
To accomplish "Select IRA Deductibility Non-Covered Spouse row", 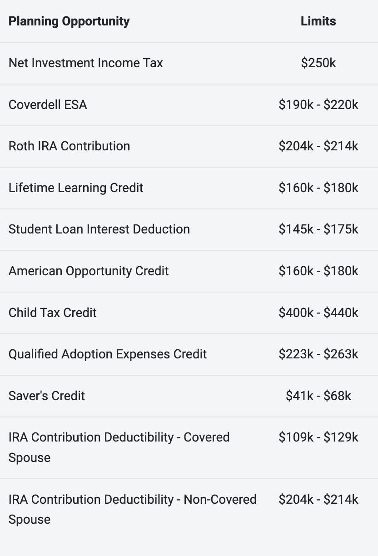I will point(189,510).
